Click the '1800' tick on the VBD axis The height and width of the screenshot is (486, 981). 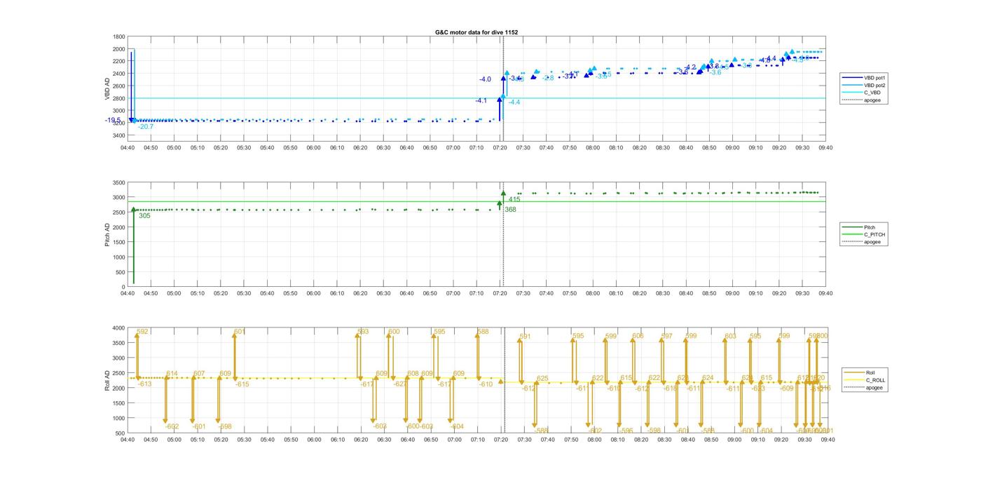119,37
